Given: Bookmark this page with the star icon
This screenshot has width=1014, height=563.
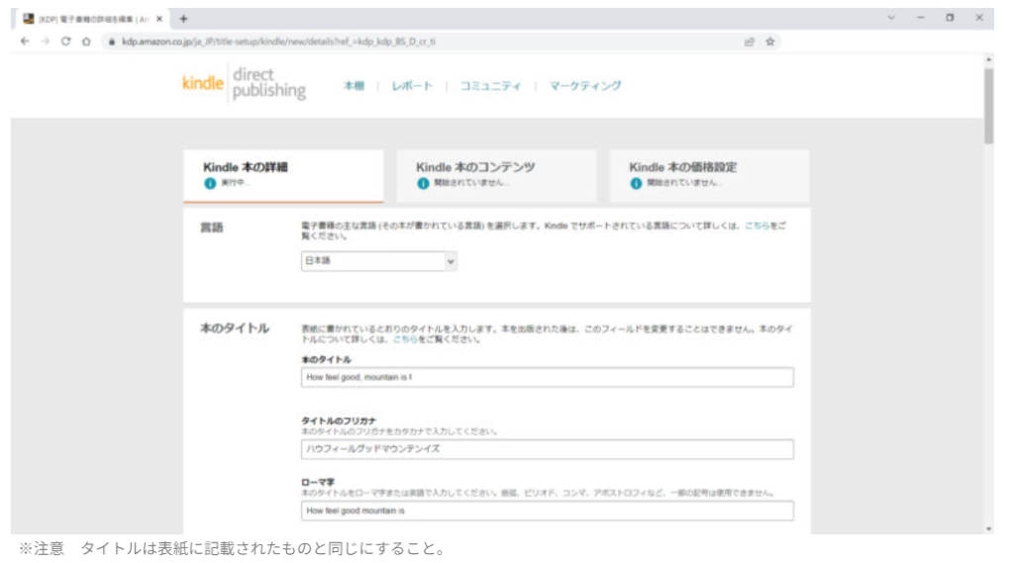Looking at the screenshot, I should click(770, 42).
